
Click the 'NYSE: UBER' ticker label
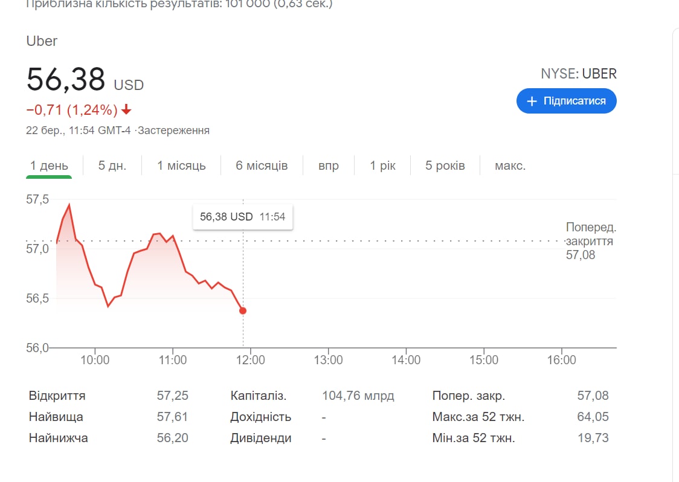click(579, 74)
